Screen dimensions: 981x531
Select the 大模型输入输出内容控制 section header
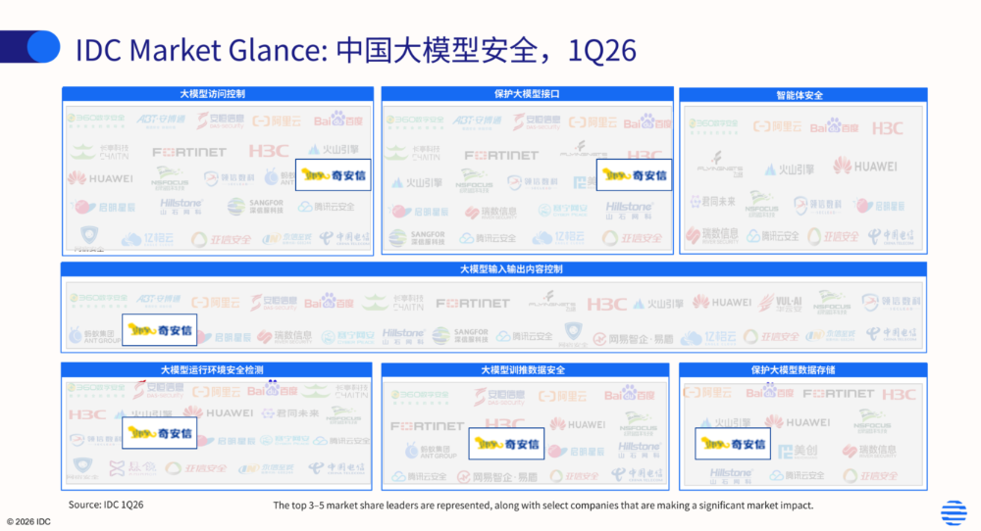click(x=493, y=269)
